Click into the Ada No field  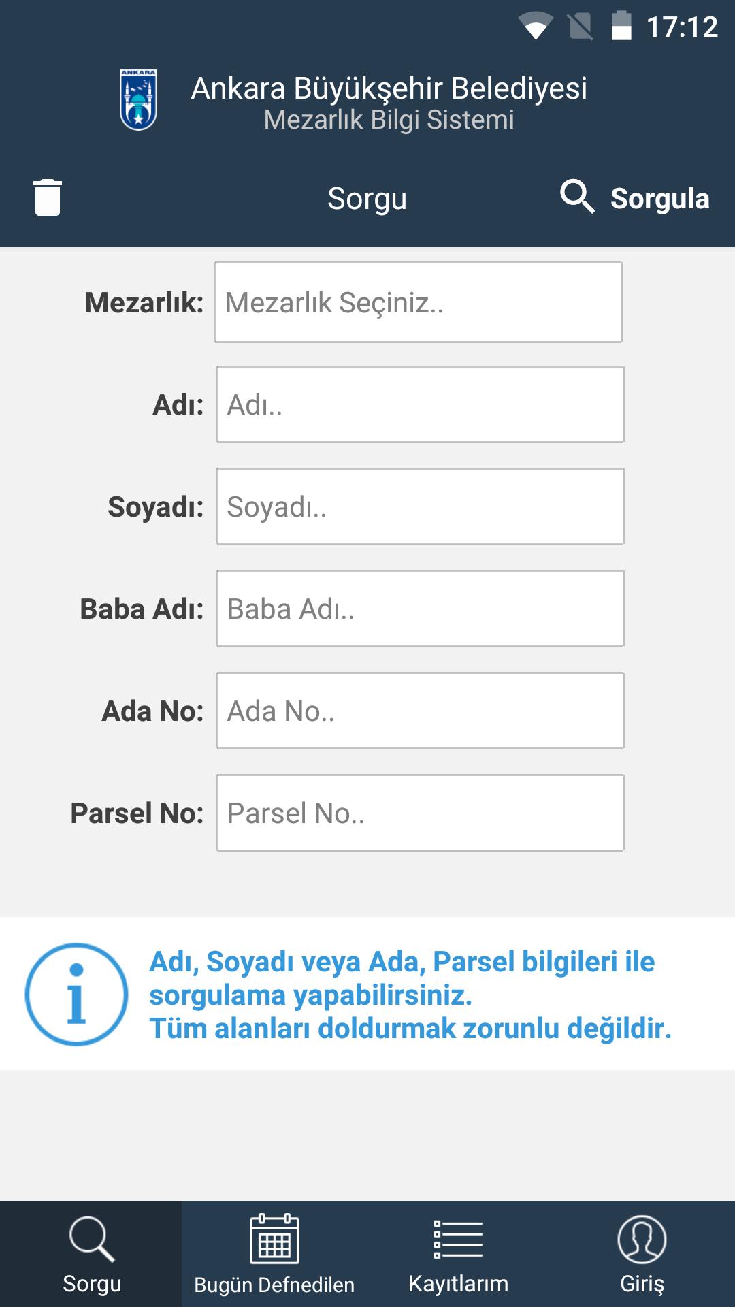click(x=421, y=711)
